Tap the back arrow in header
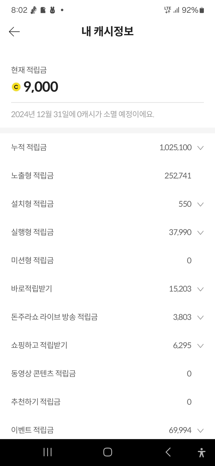Viewport: 215px width, 466px height. (x=14, y=32)
